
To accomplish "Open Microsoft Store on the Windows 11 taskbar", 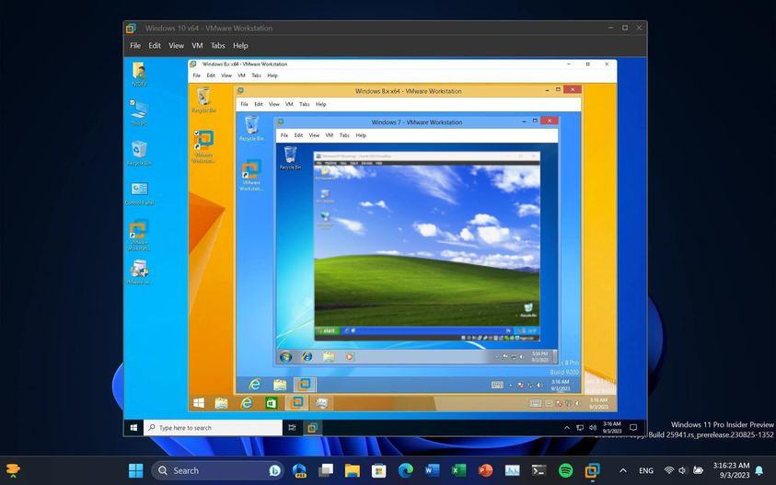I will point(378,470).
